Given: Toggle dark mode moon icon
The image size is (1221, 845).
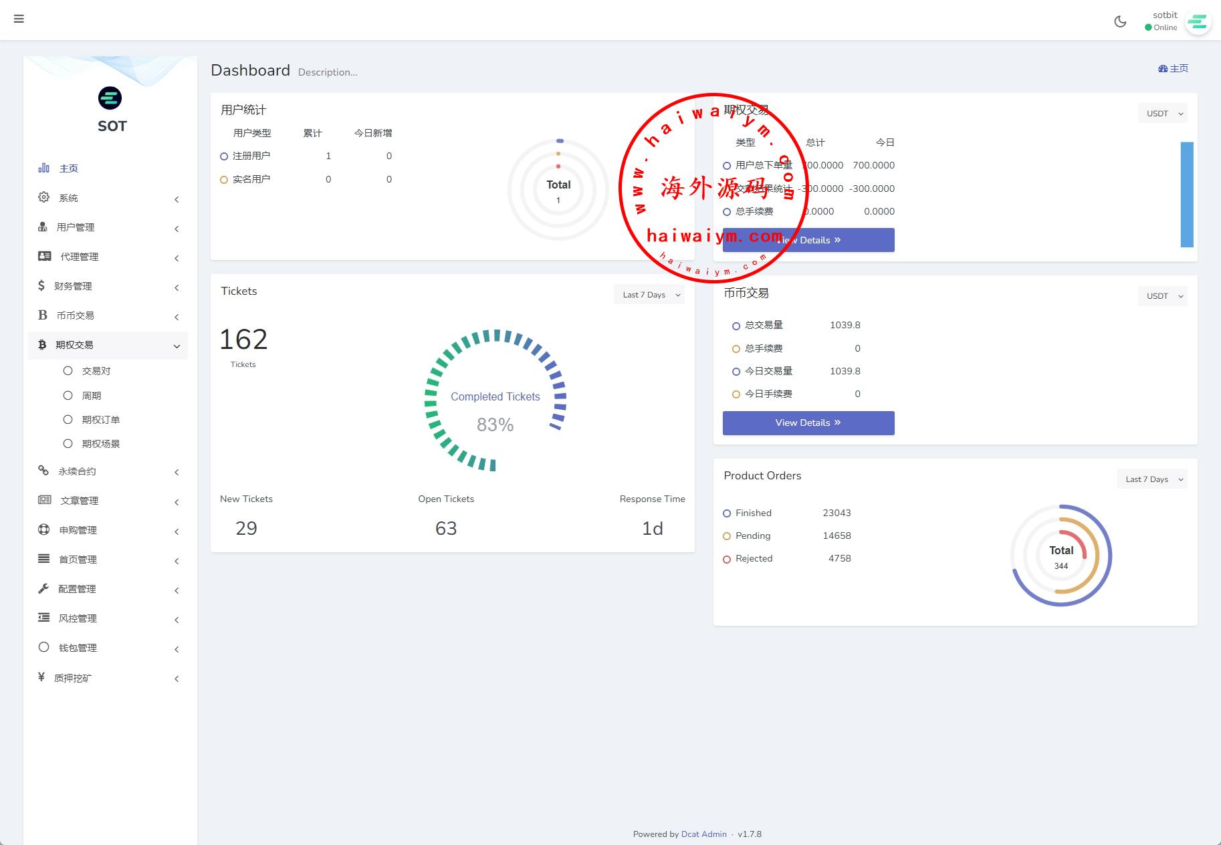Looking at the screenshot, I should pyautogui.click(x=1120, y=21).
